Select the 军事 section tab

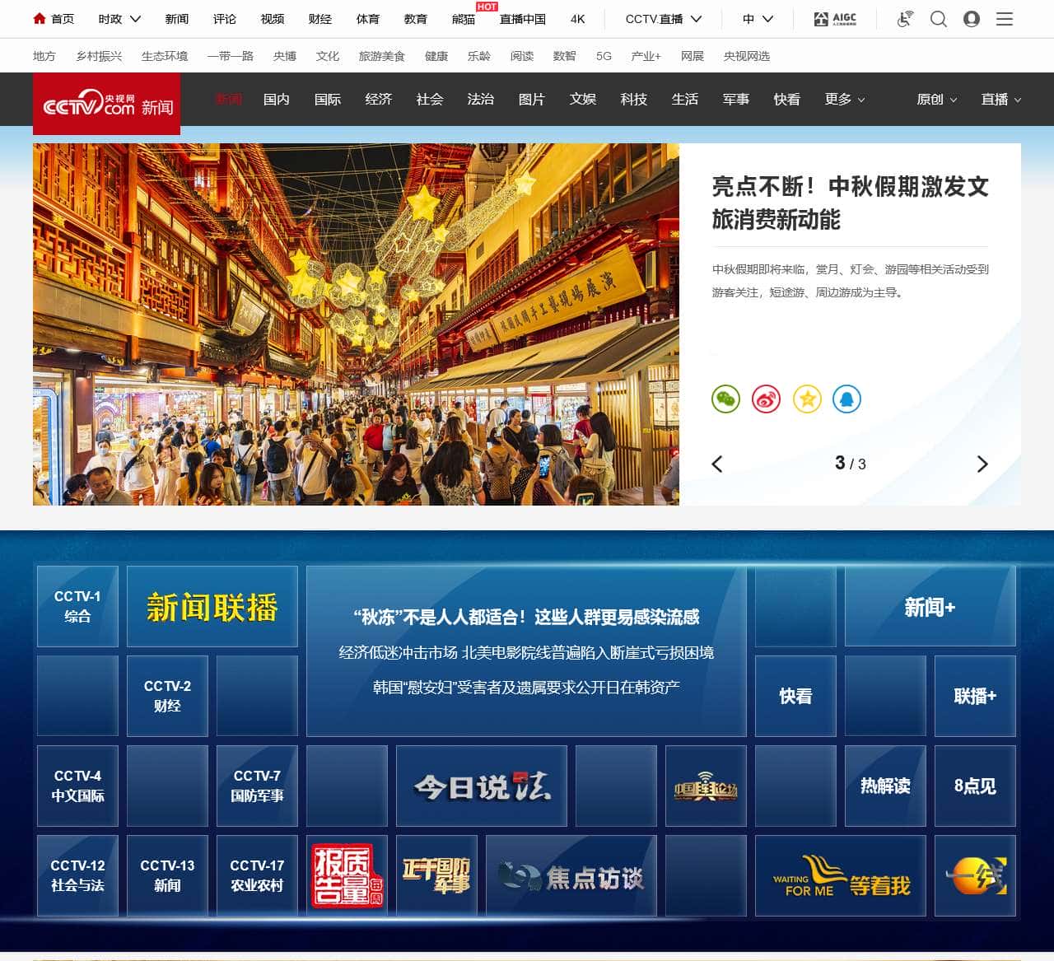(735, 99)
